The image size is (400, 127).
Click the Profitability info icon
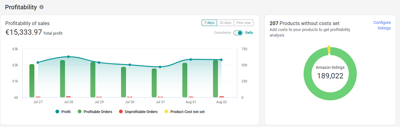pyautogui.click(x=41, y=7)
